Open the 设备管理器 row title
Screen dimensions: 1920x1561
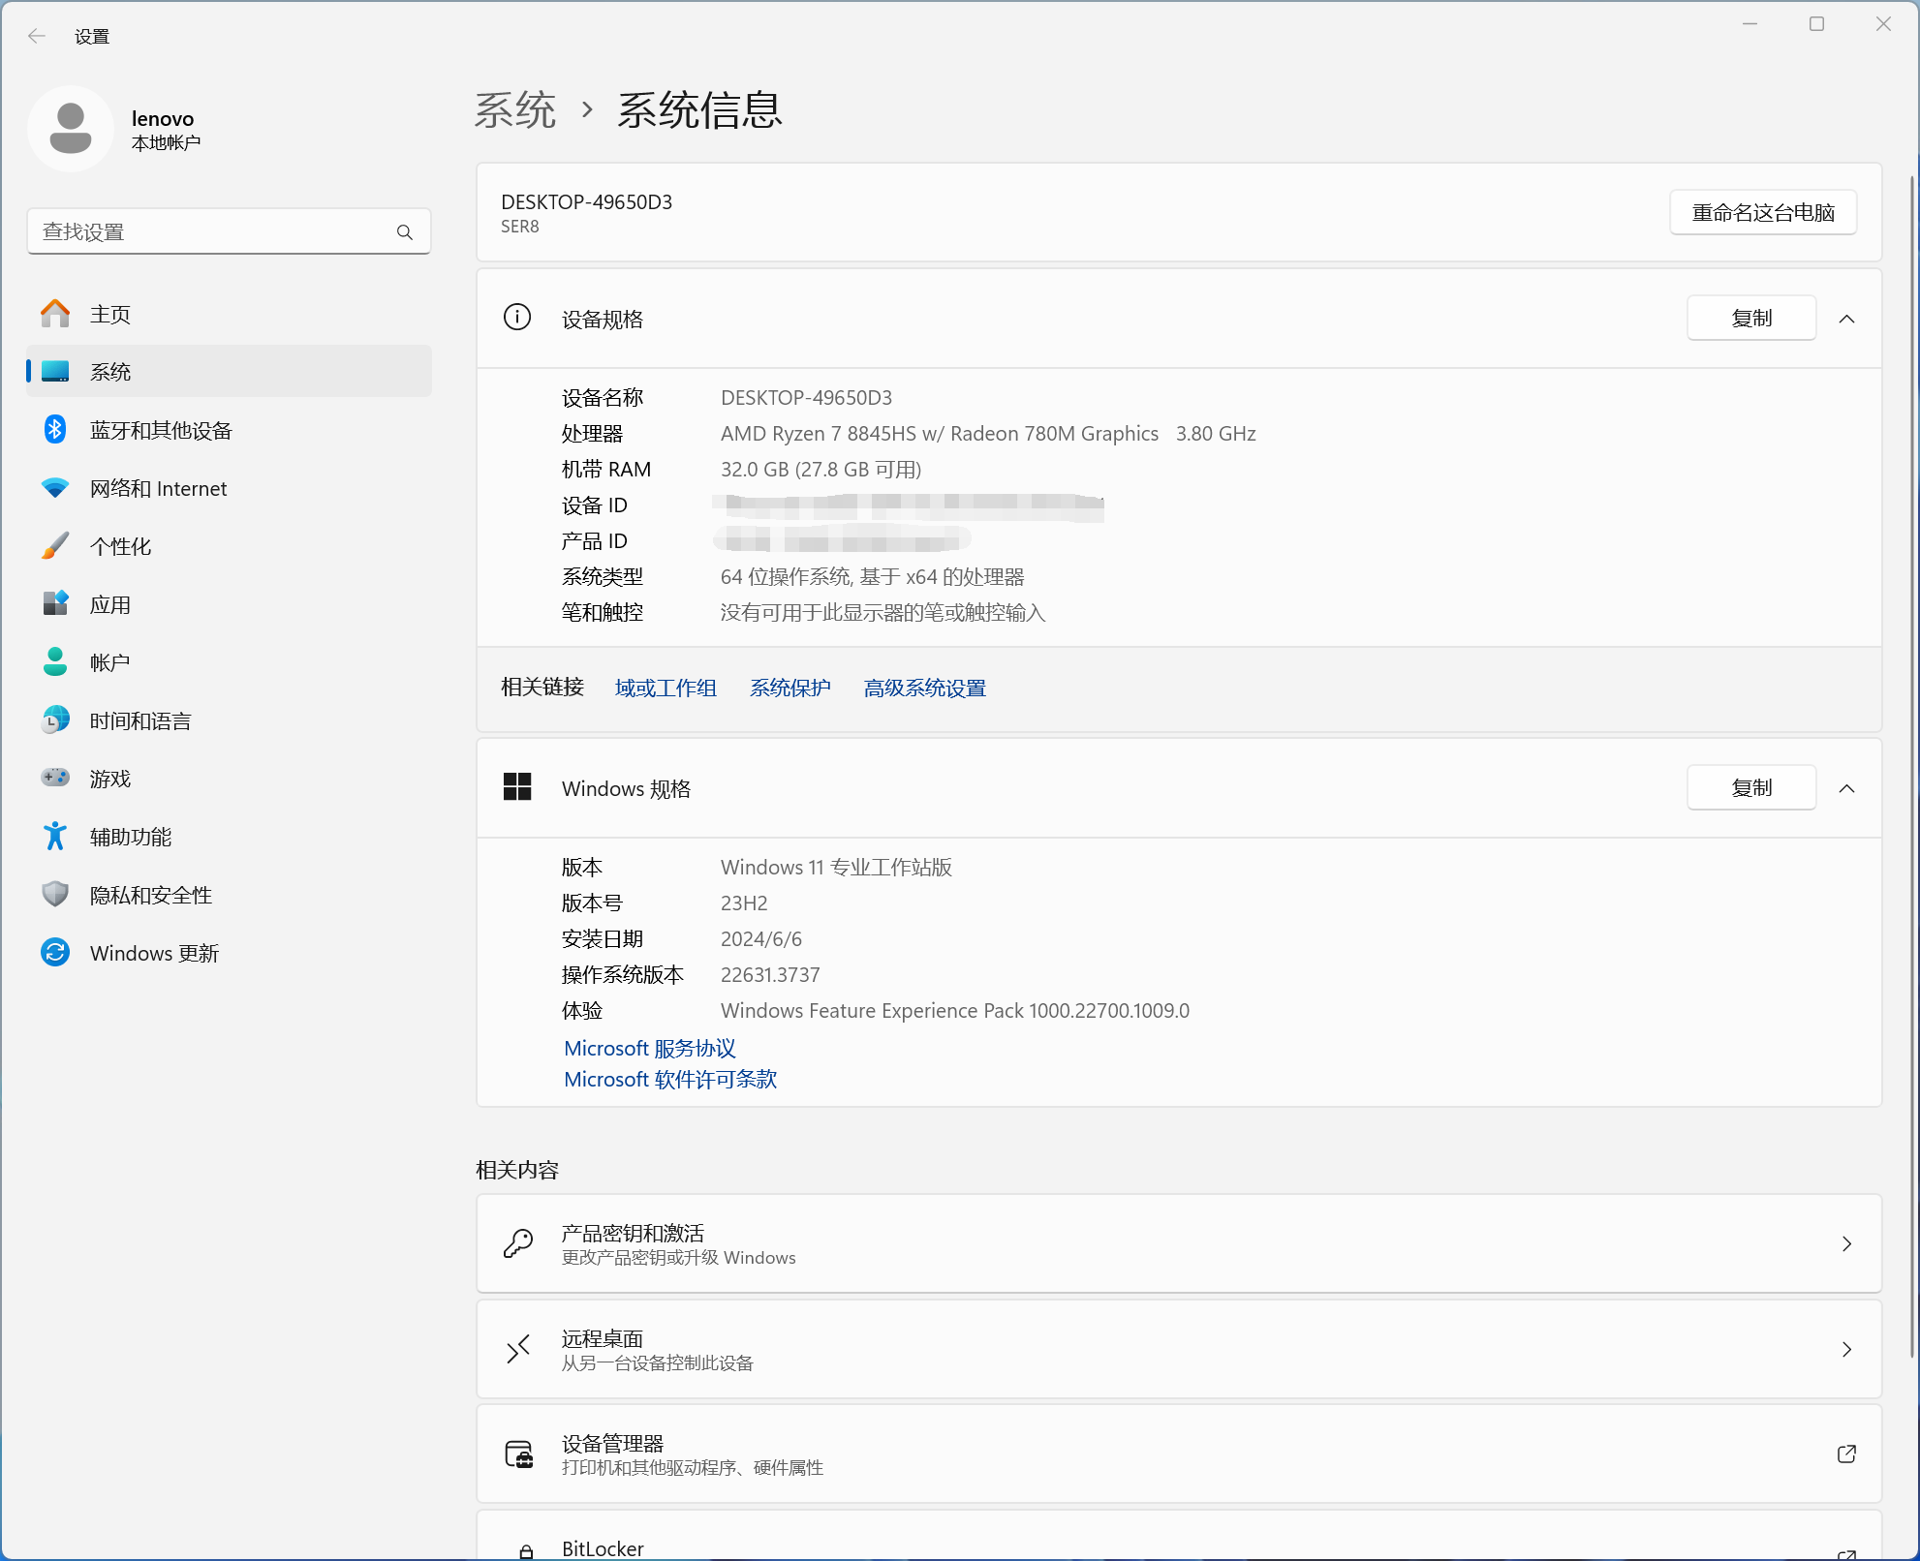pyautogui.click(x=612, y=1444)
